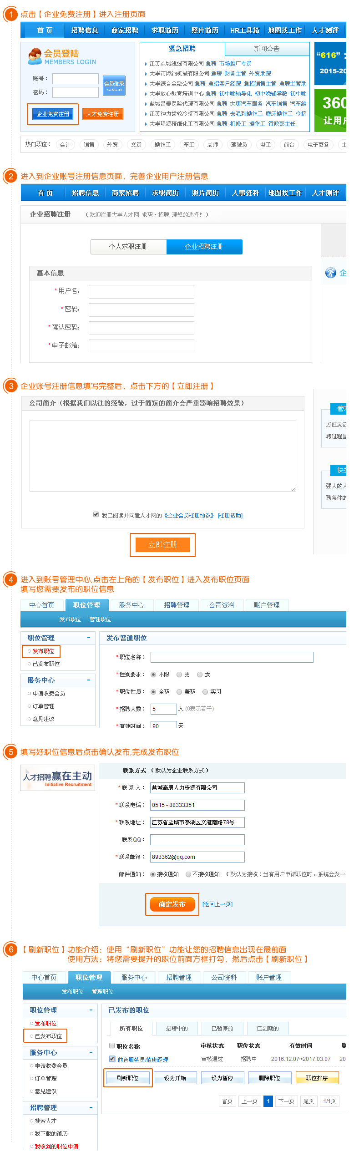Focus the 联系QQ input field
Screen dimensions: 354x1167
[x=197, y=840]
